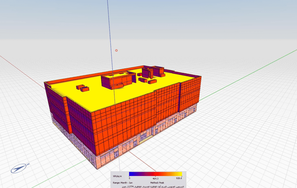The width and height of the screenshot is (297, 188).
Task: Click the solar legend color gradient bar
Action: coord(156,174)
